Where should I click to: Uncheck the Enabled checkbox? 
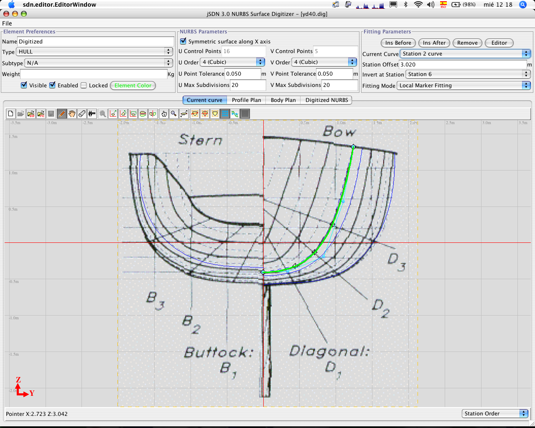(52, 85)
